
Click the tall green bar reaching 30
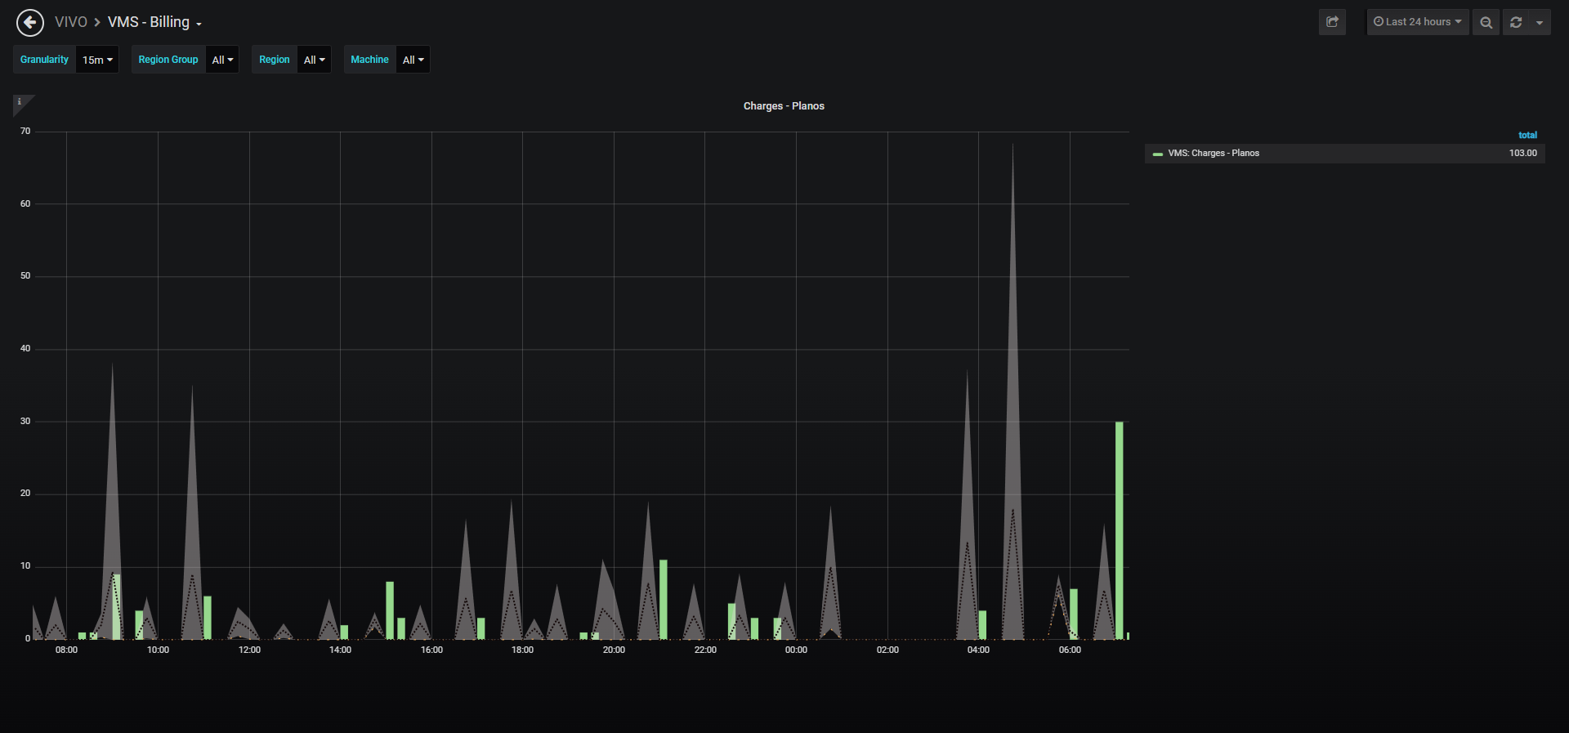point(1120,530)
